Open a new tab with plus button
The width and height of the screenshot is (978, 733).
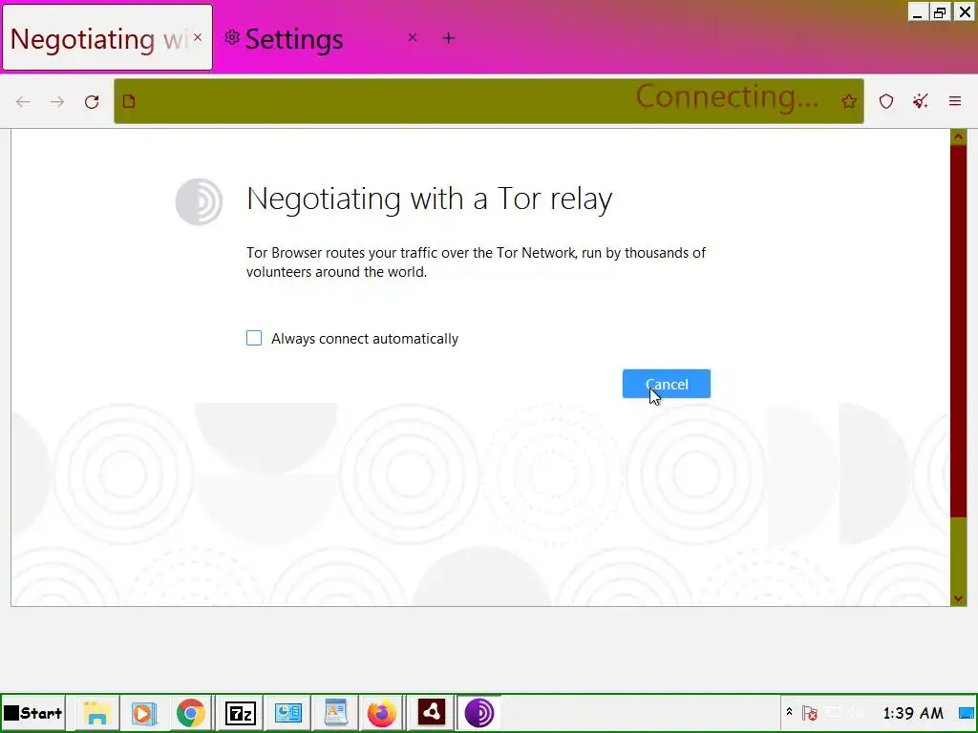pos(449,38)
